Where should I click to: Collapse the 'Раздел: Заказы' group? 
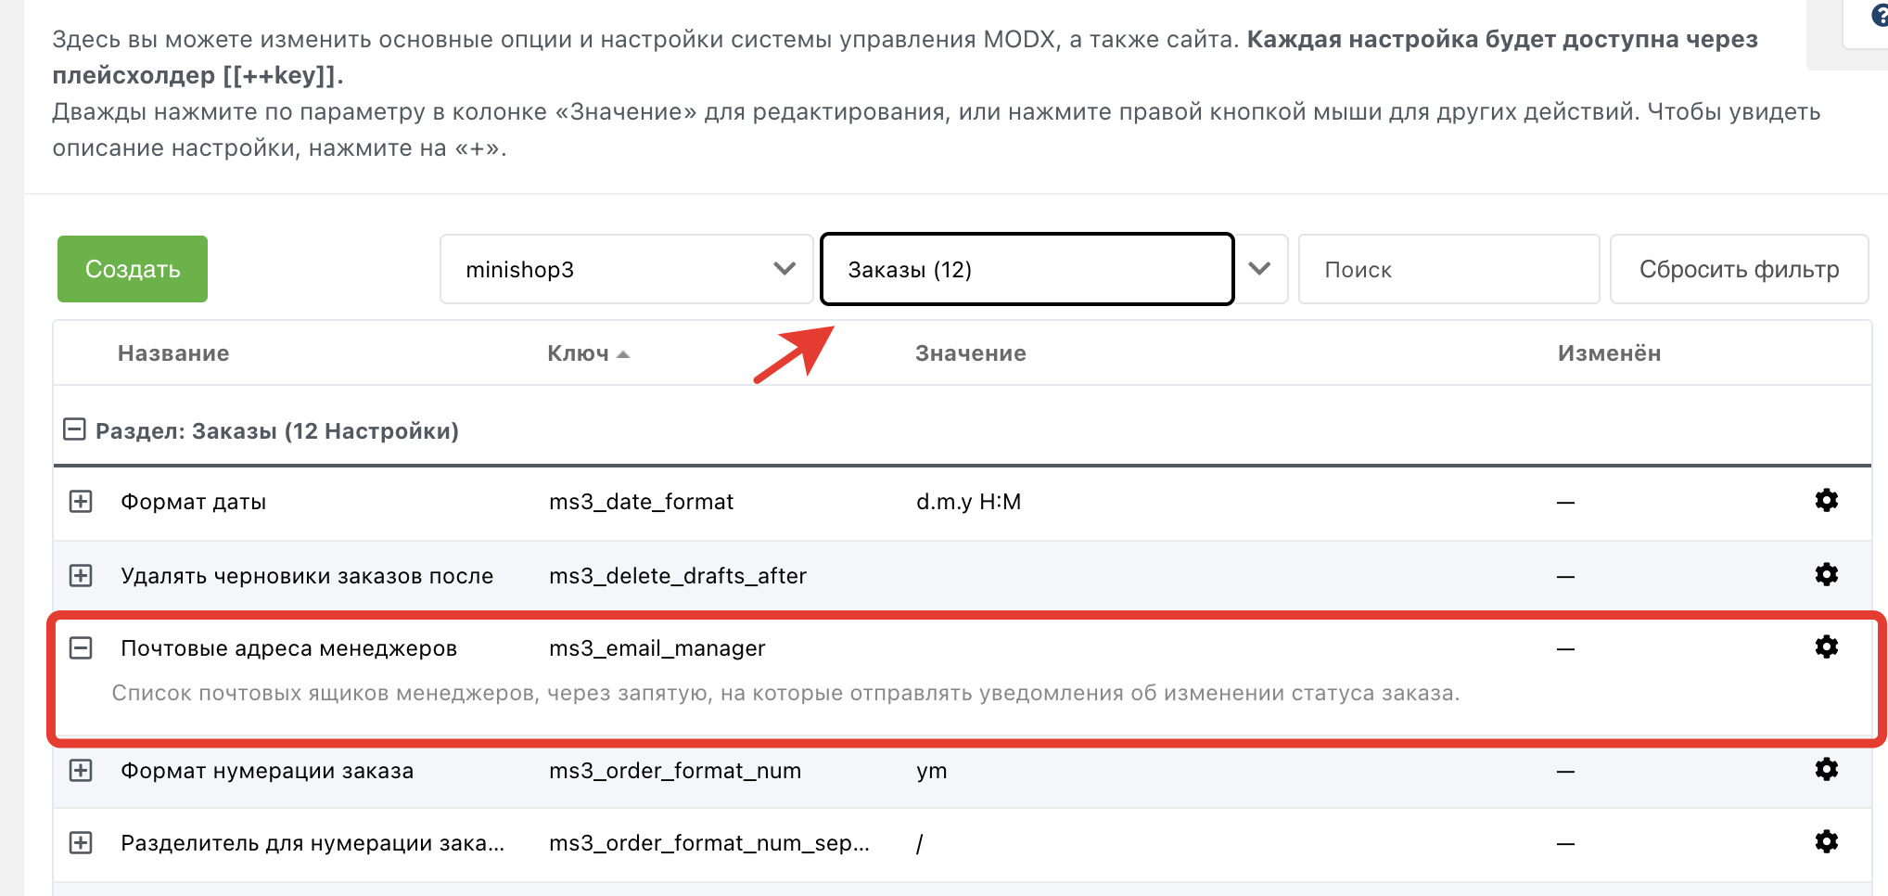coord(74,429)
